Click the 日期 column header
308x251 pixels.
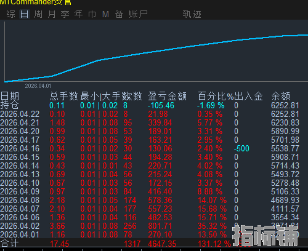[x=10, y=97]
